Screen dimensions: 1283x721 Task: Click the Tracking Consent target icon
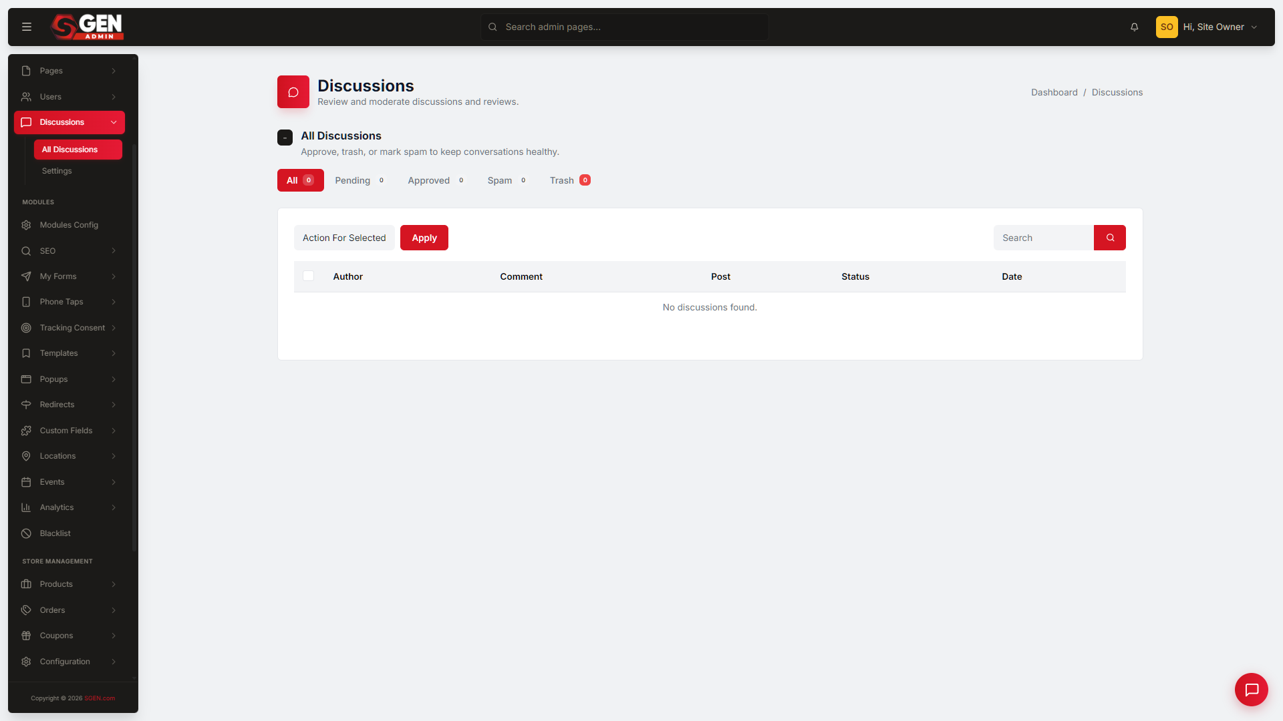pyautogui.click(x=26, y=328)
